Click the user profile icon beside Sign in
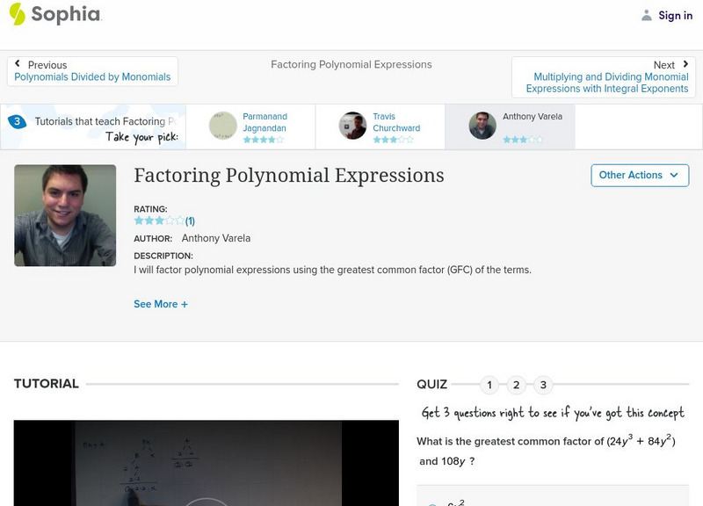This screenshot has height=506, width=703. pyautogui.click(x=647, y=15)
